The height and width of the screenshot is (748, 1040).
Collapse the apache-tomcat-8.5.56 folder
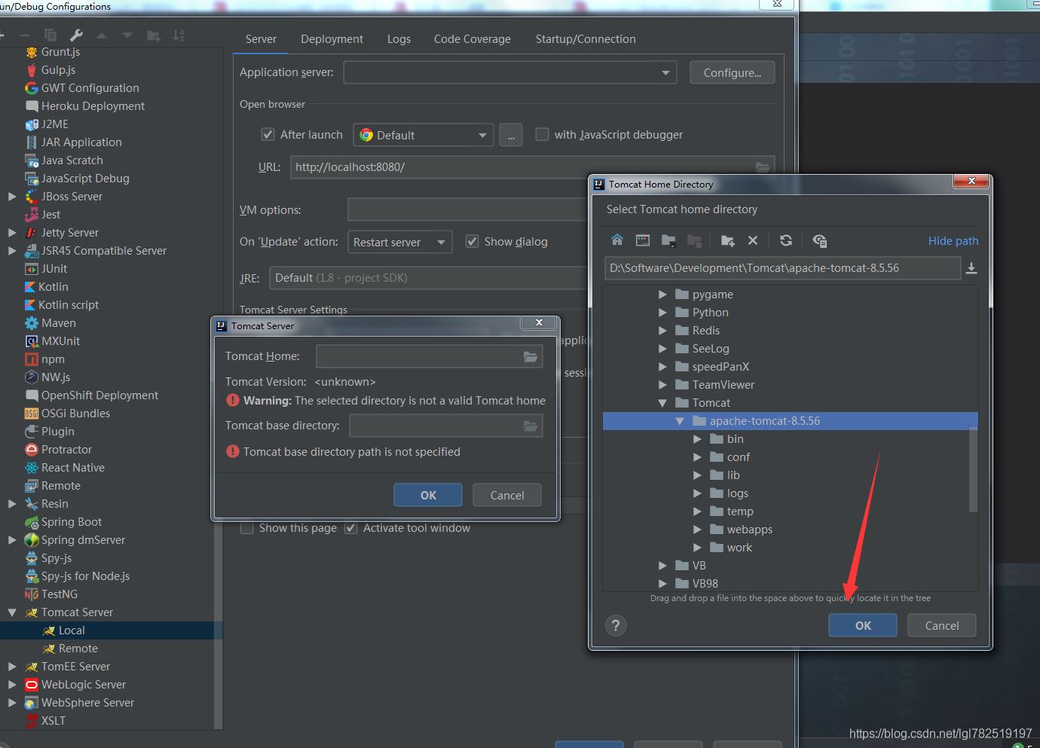pyautogui.click(x=680, y=421)
